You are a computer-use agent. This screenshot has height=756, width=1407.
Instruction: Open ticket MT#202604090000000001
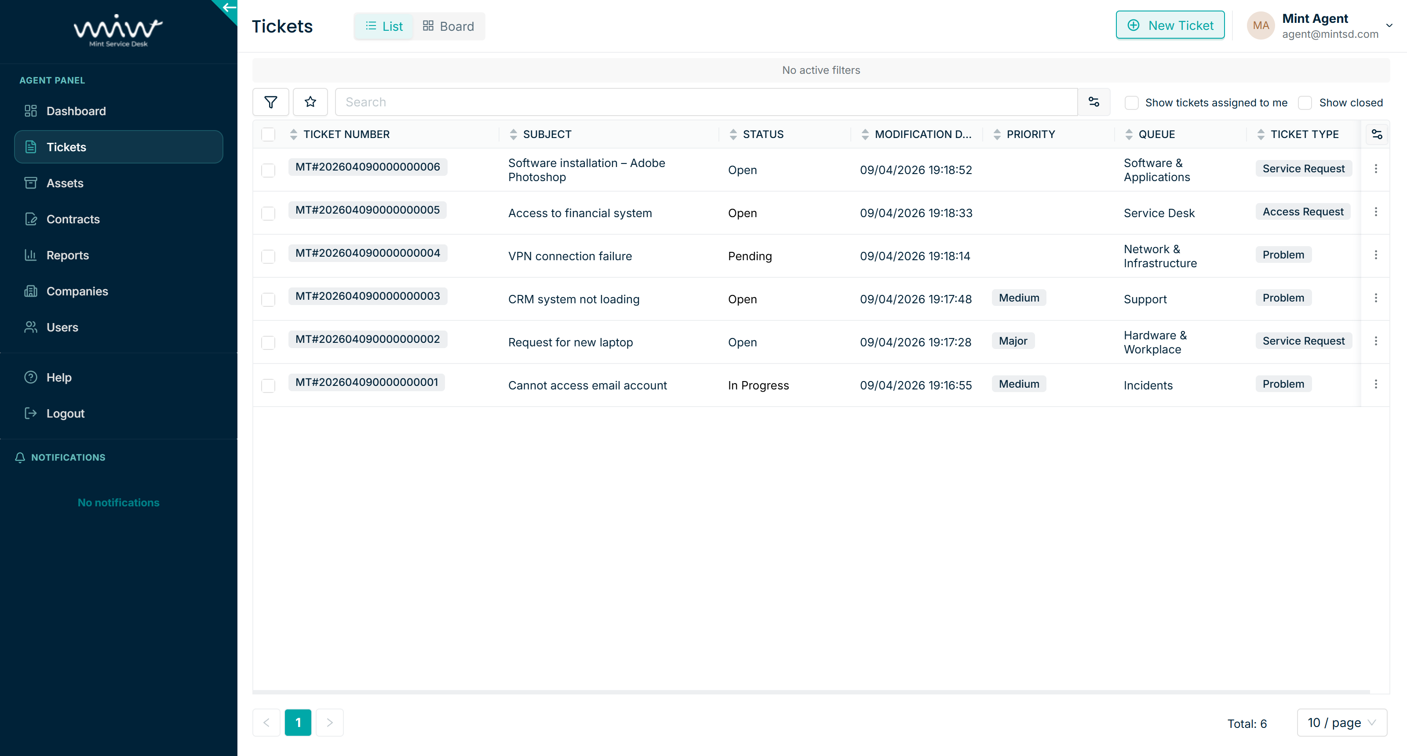point(367,382)
